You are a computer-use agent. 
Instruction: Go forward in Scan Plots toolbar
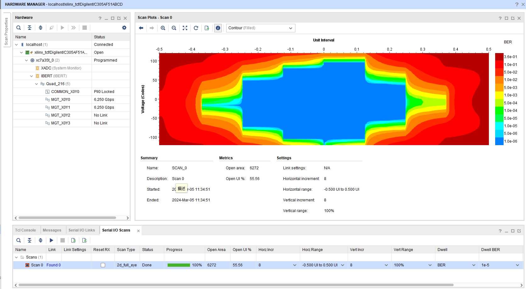[152, 28]
